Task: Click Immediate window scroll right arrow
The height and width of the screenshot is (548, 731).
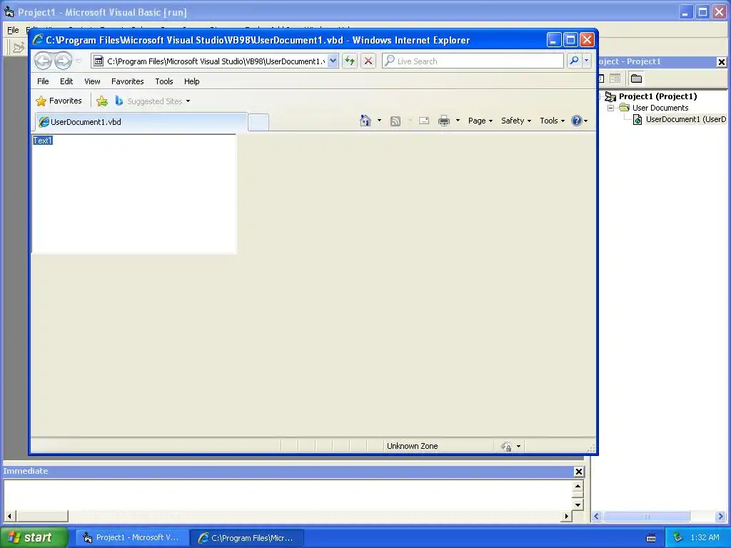Action: pyautogui.click(x=566, y=516)
